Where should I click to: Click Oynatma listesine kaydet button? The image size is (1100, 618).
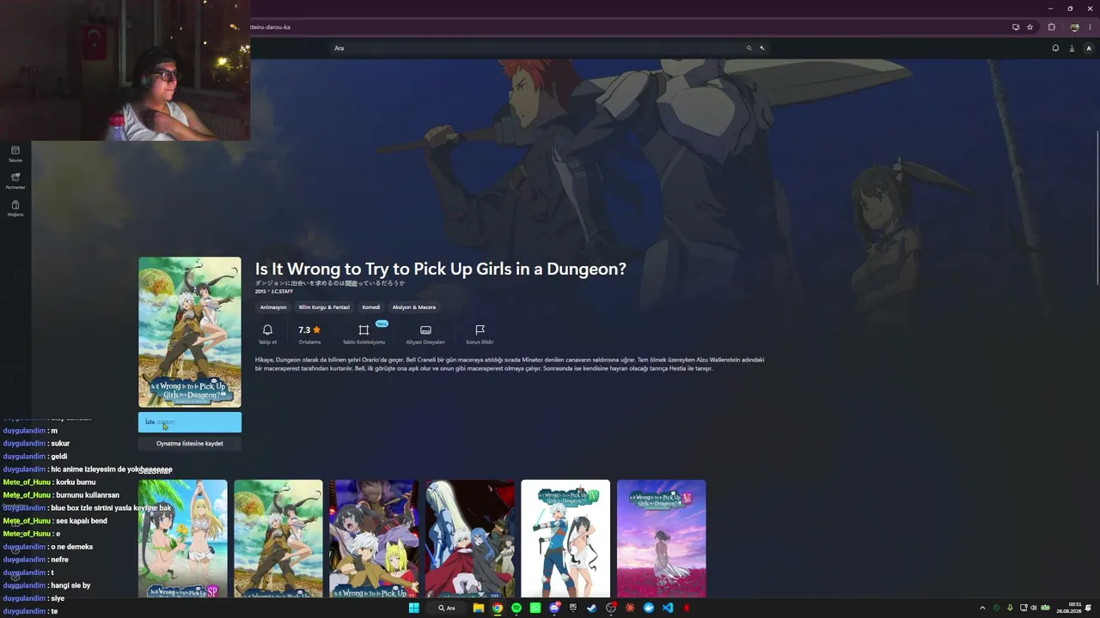[190, 444]
